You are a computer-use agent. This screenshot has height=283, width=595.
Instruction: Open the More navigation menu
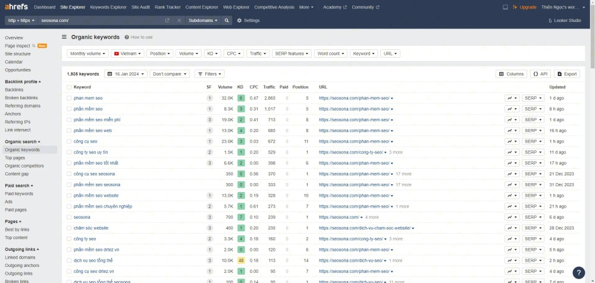(x=306, y=7)
